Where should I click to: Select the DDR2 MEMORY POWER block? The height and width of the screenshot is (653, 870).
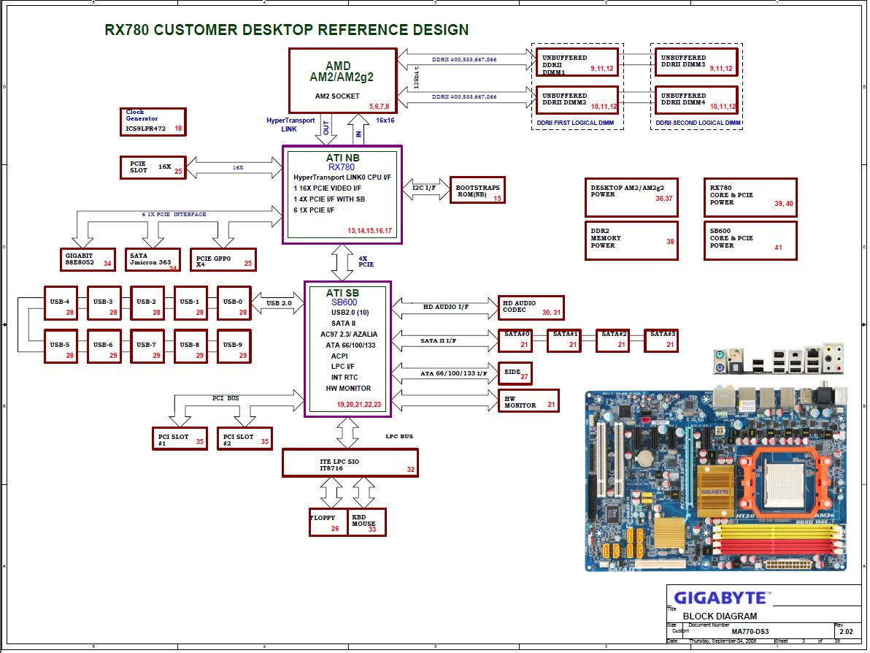pos(631,240)
